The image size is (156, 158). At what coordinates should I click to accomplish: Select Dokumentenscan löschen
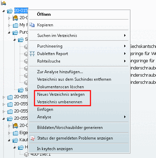(60, 87)
